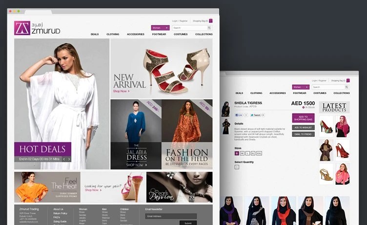
Task: Click the Shopping Bag text link in the home page window
Action: pyautogui.click(x=200, y=21)
